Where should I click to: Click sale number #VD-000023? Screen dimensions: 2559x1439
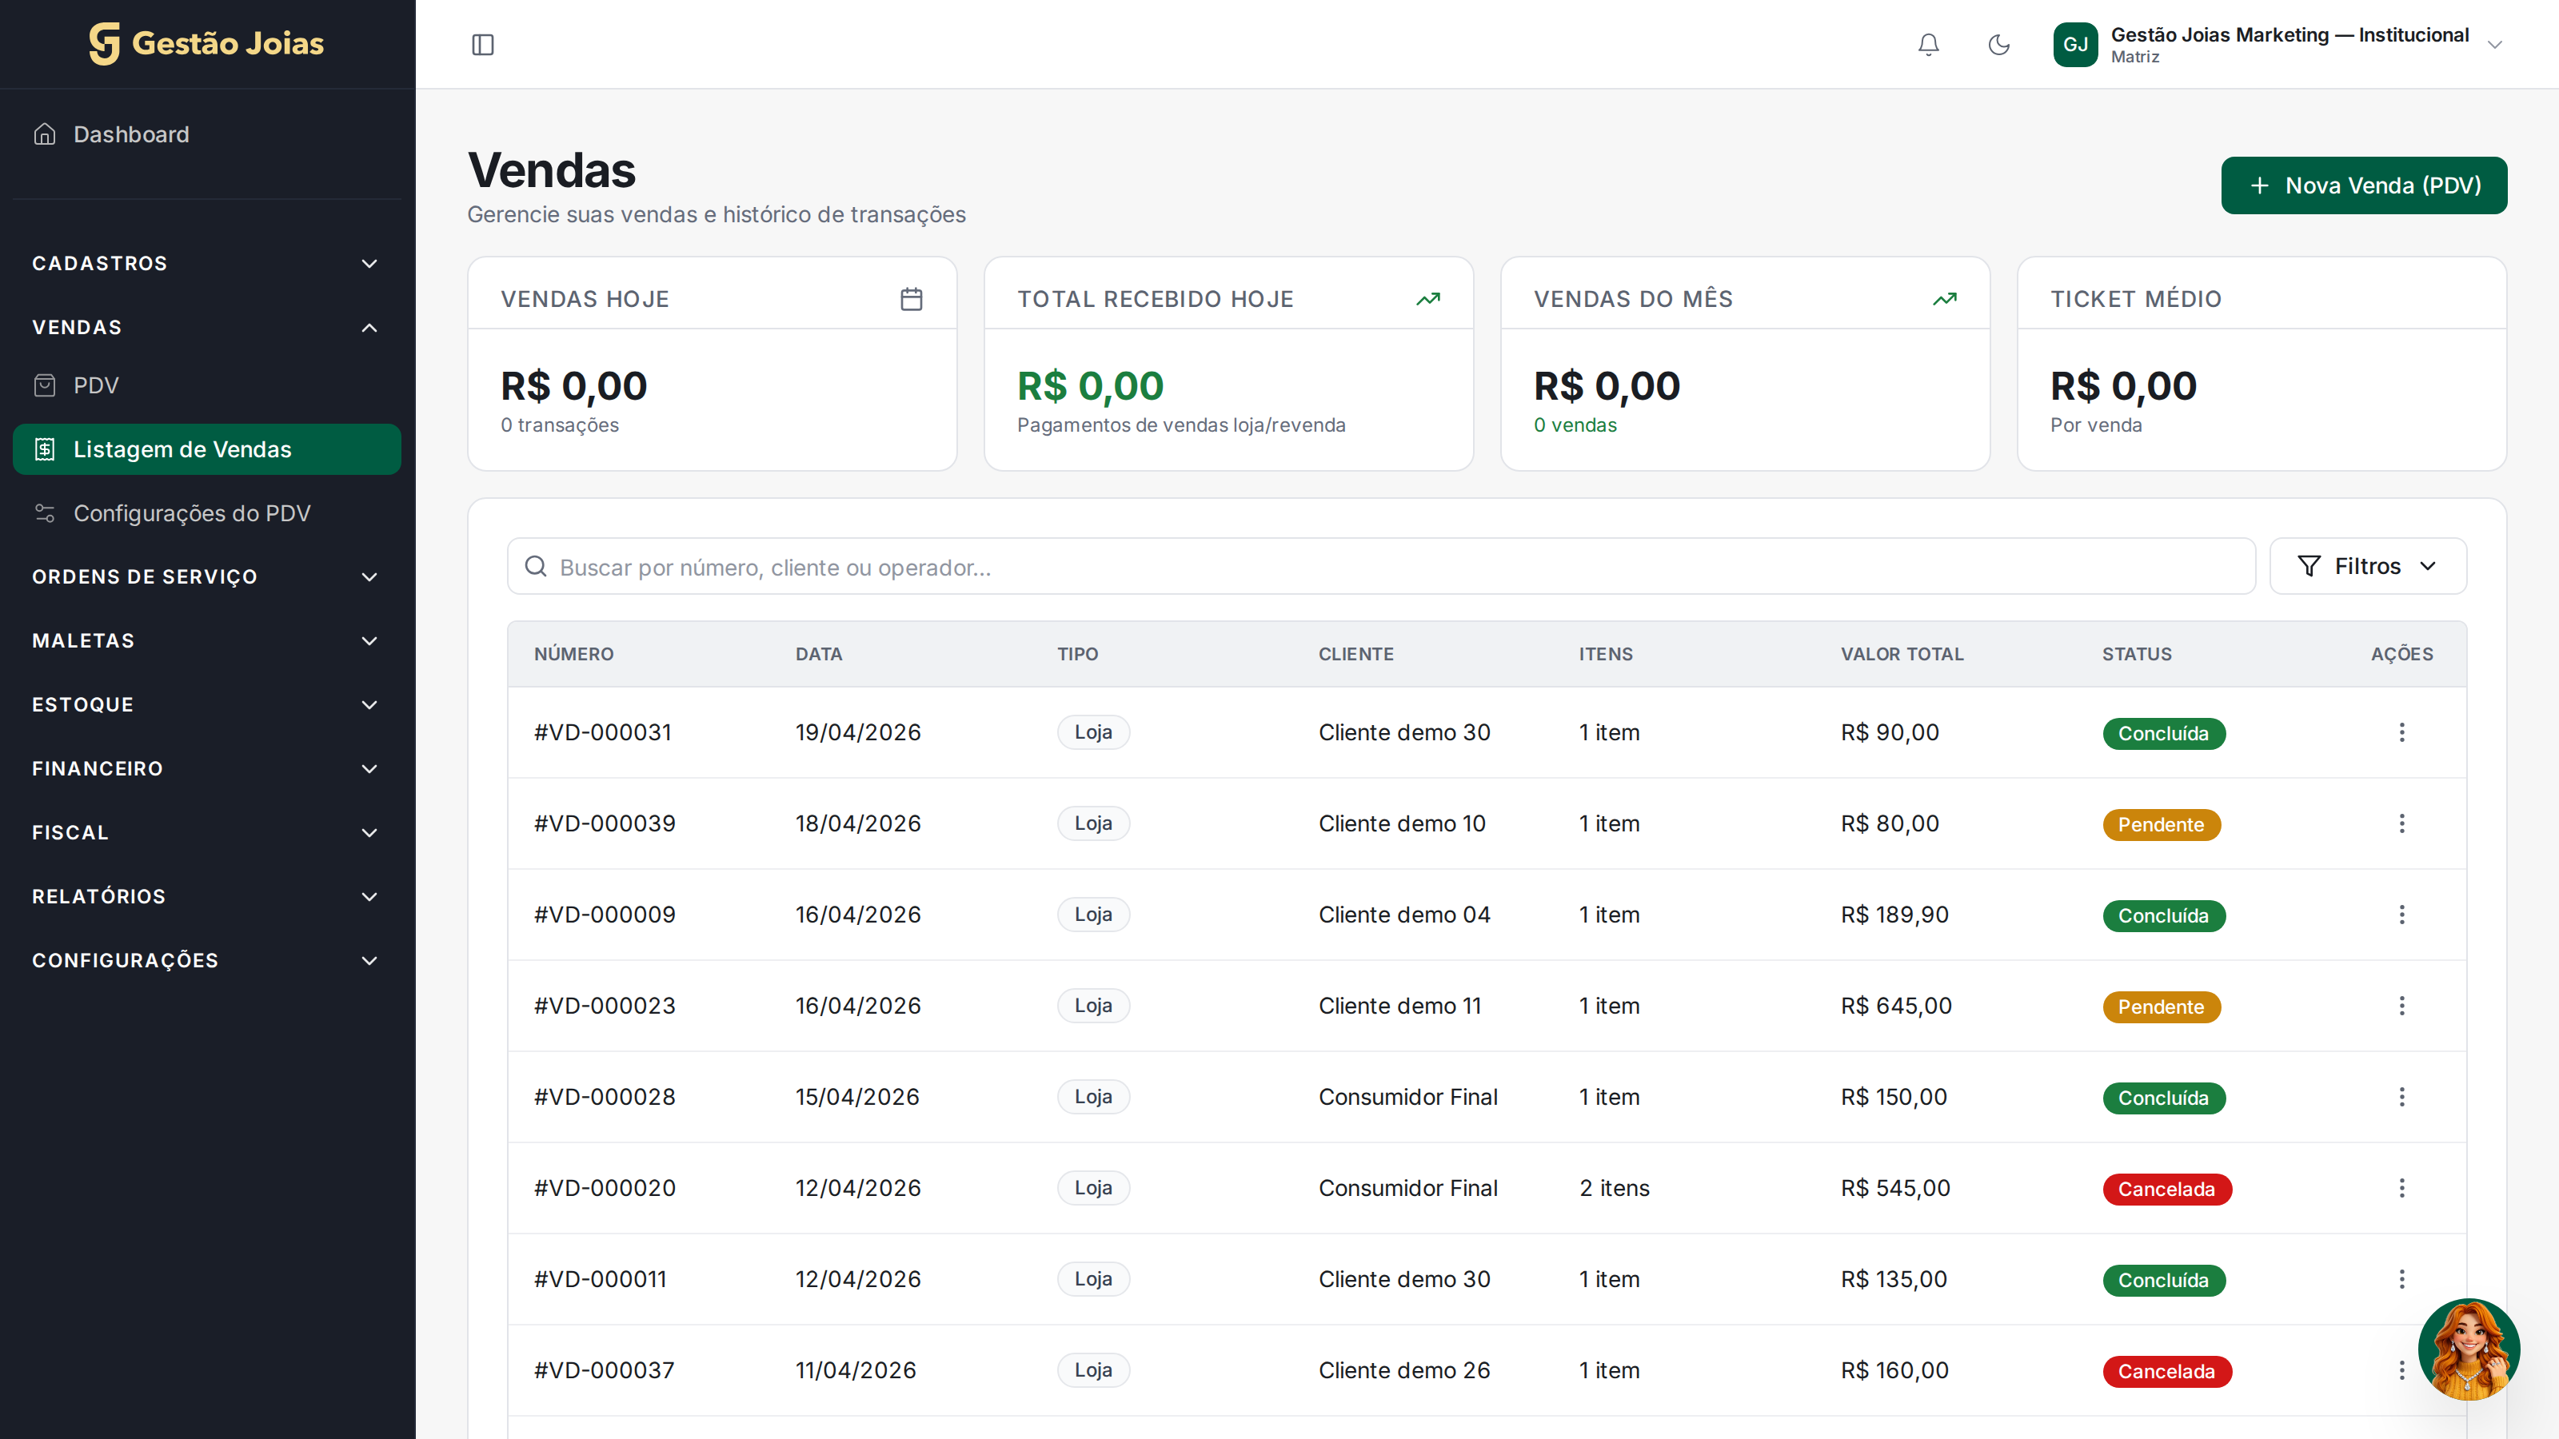coord(604,1006)
